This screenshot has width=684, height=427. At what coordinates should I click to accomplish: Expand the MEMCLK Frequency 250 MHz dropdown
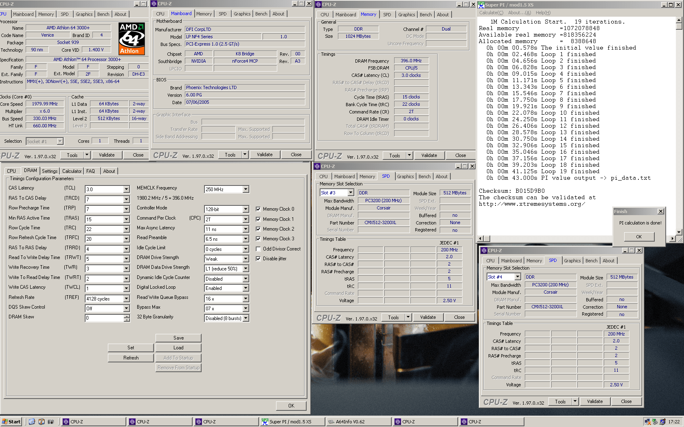coord(246,190)
